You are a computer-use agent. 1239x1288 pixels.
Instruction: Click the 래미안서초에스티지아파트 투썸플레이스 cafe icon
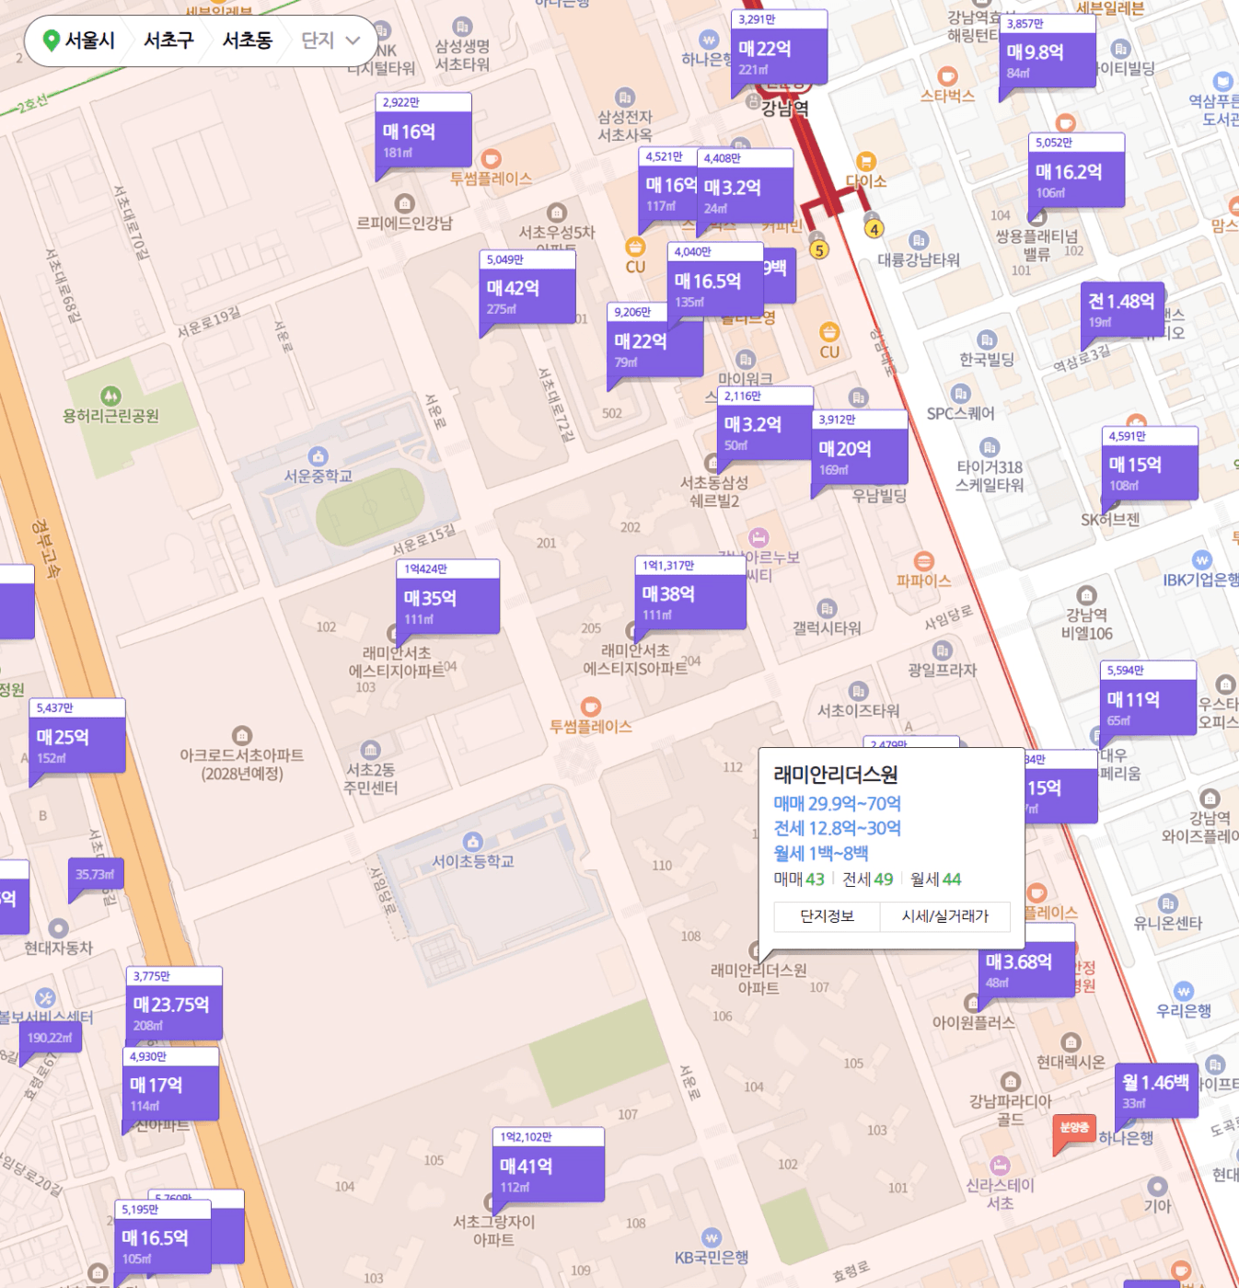[x=591, y=707]
